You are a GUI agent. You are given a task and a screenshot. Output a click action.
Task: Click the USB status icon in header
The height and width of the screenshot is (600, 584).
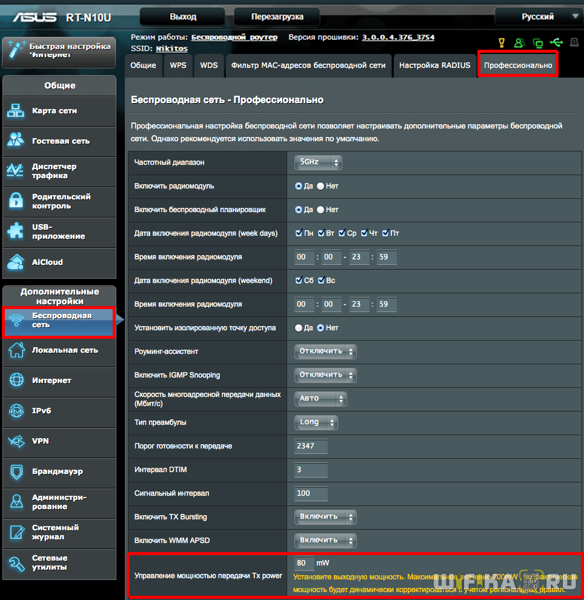click(x=556, y=42)
